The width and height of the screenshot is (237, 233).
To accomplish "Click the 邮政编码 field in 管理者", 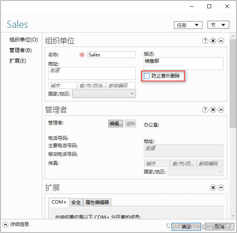I will click(210, 163).
